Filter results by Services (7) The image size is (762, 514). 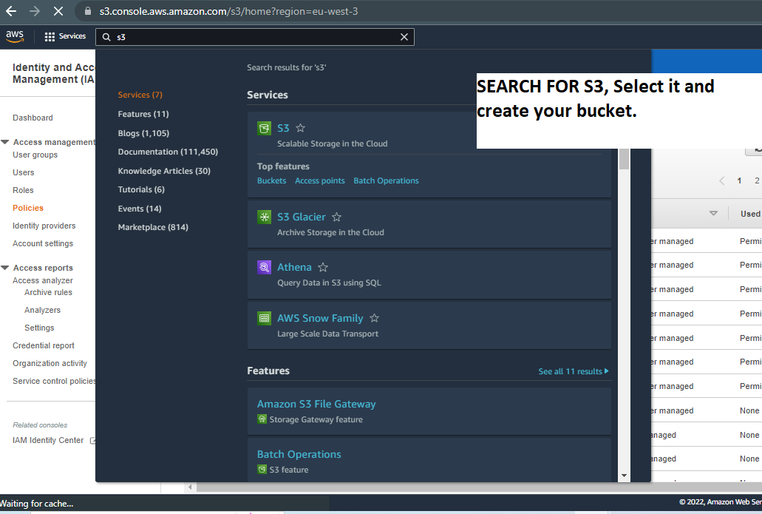coord(140,95)
